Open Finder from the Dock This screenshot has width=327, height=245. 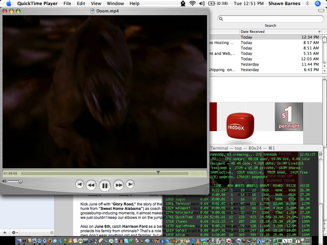click(x=19, y=241)
